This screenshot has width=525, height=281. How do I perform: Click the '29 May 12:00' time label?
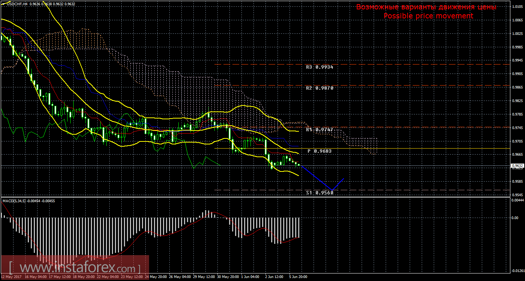tap(204, 277)
